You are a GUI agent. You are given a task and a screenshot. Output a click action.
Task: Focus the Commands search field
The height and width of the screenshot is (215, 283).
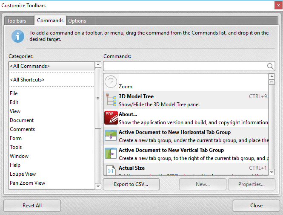[189, 66]
